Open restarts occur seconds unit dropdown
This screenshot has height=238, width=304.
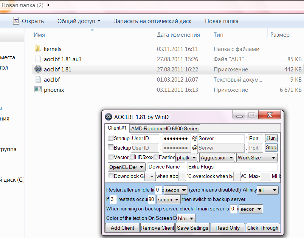pos(169,199)
